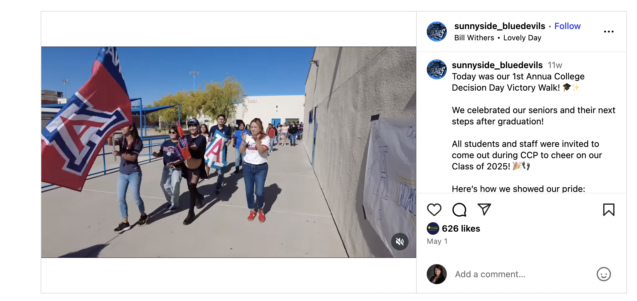Click the caption's sunnyside_bluedevils avatar
The height and width of the screenshot is (301, 637).
click(437, 69)
